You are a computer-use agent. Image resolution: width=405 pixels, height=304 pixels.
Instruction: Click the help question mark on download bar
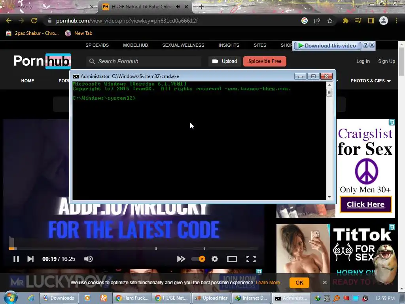click(x=365, y=45)
